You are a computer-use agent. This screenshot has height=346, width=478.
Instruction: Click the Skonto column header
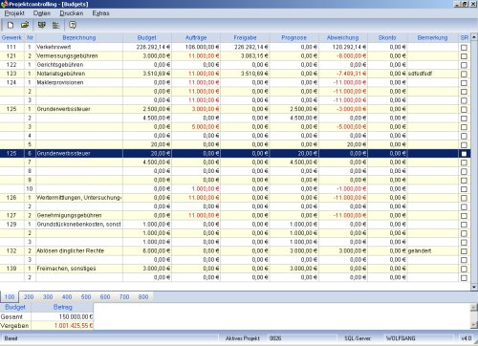tap(387, 37)
